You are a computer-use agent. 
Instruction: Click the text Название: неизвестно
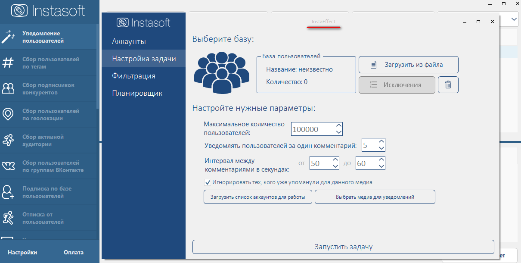click(x=299, y=69)
